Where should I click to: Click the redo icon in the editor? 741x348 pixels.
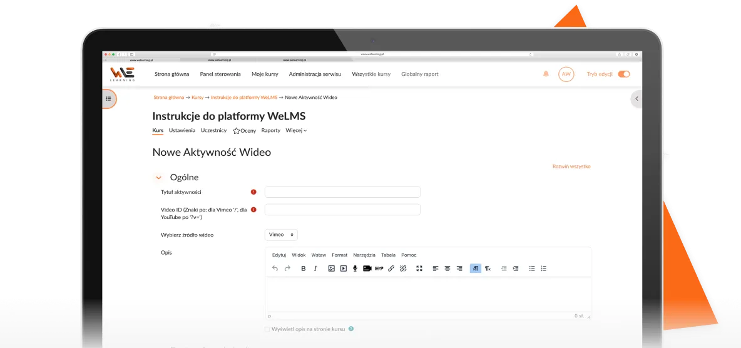(287, 269)
